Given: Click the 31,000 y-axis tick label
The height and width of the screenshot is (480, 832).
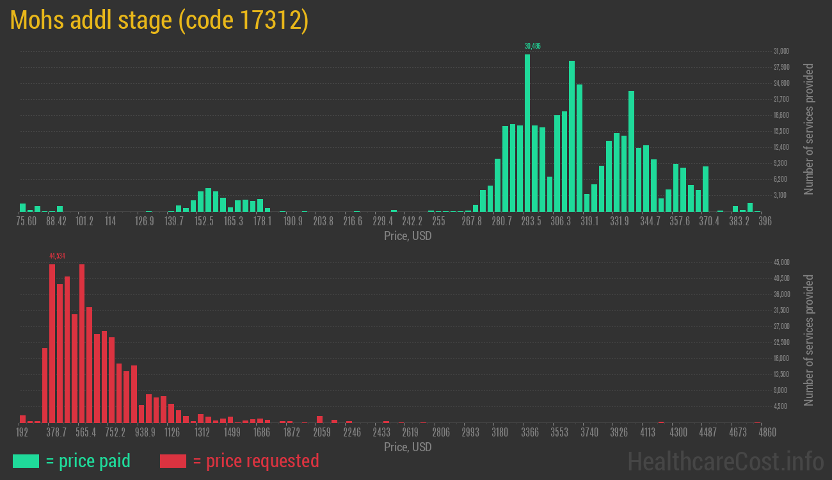Looking at the screenshot, I should (x=781, y=51).
